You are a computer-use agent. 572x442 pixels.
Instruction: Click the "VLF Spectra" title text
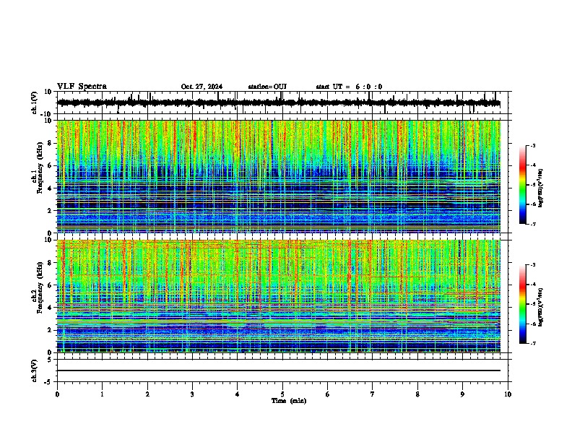(82, 87)
